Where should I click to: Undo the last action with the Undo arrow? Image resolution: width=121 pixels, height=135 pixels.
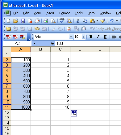pyautogui.click(x=112, y=21)
